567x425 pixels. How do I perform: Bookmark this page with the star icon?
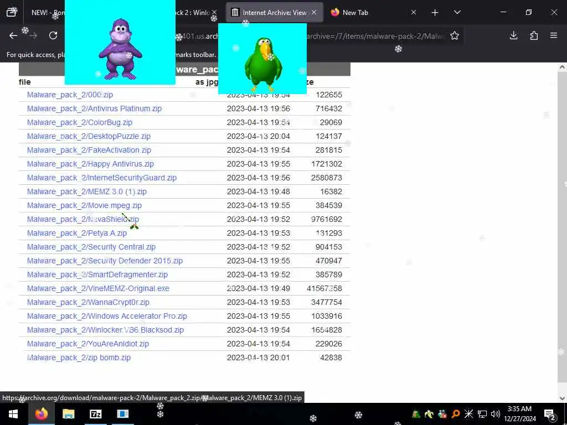(x=455, y=35)
